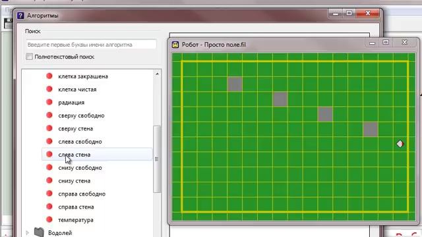The height and width of the screenshot is (237, 422).
Task: Click the Алгоритмы window question-mark icon
Action: point(20,16)
